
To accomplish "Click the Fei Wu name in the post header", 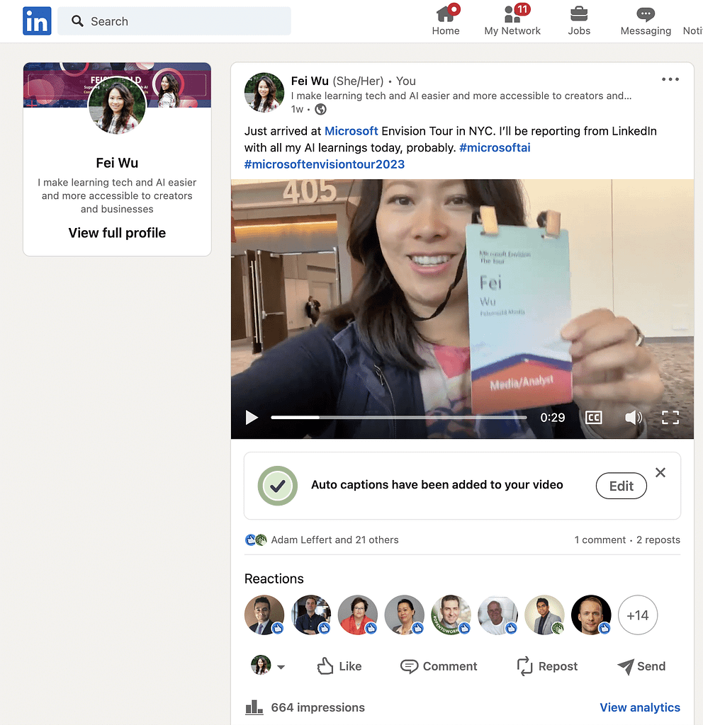I will pos(310,81).
